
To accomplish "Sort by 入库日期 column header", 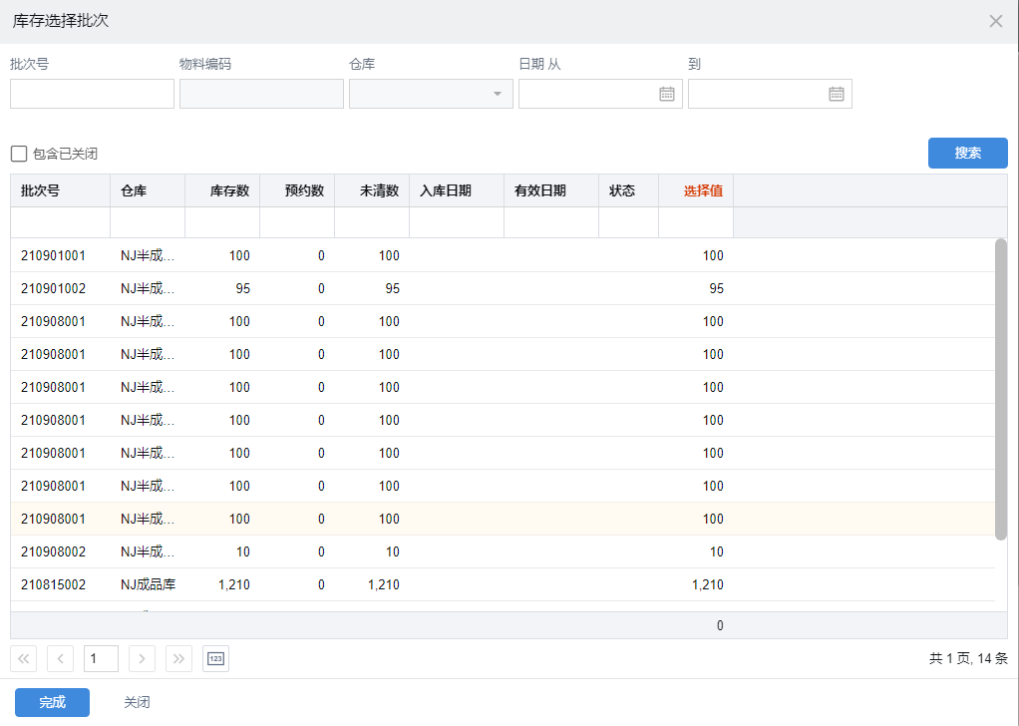I will coord(457,191).
